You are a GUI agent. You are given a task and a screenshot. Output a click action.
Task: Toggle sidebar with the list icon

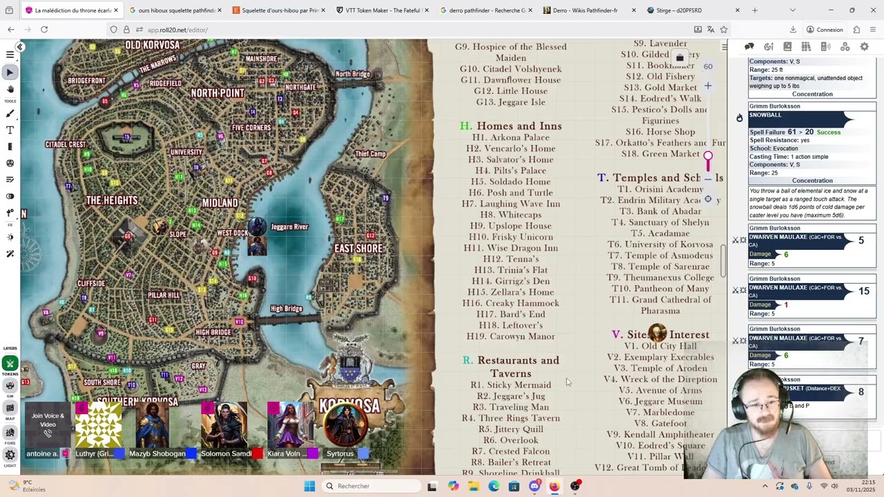pyautogui.click(x=724, y=46)
